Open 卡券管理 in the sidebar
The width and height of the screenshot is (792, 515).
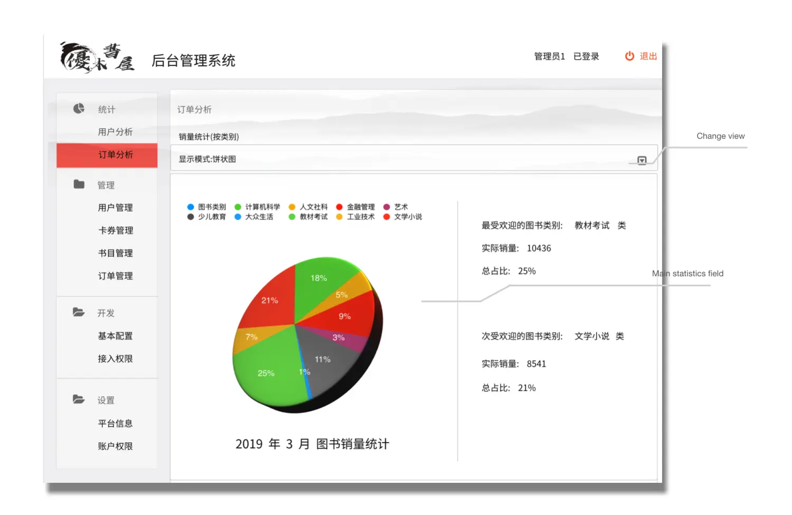click(x=115, y=230)
